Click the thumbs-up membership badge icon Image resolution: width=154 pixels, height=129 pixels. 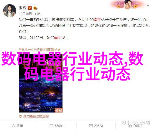[35, 8]
